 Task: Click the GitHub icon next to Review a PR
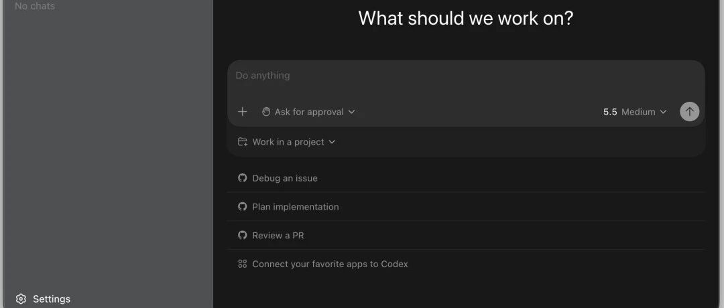[243, 235]
